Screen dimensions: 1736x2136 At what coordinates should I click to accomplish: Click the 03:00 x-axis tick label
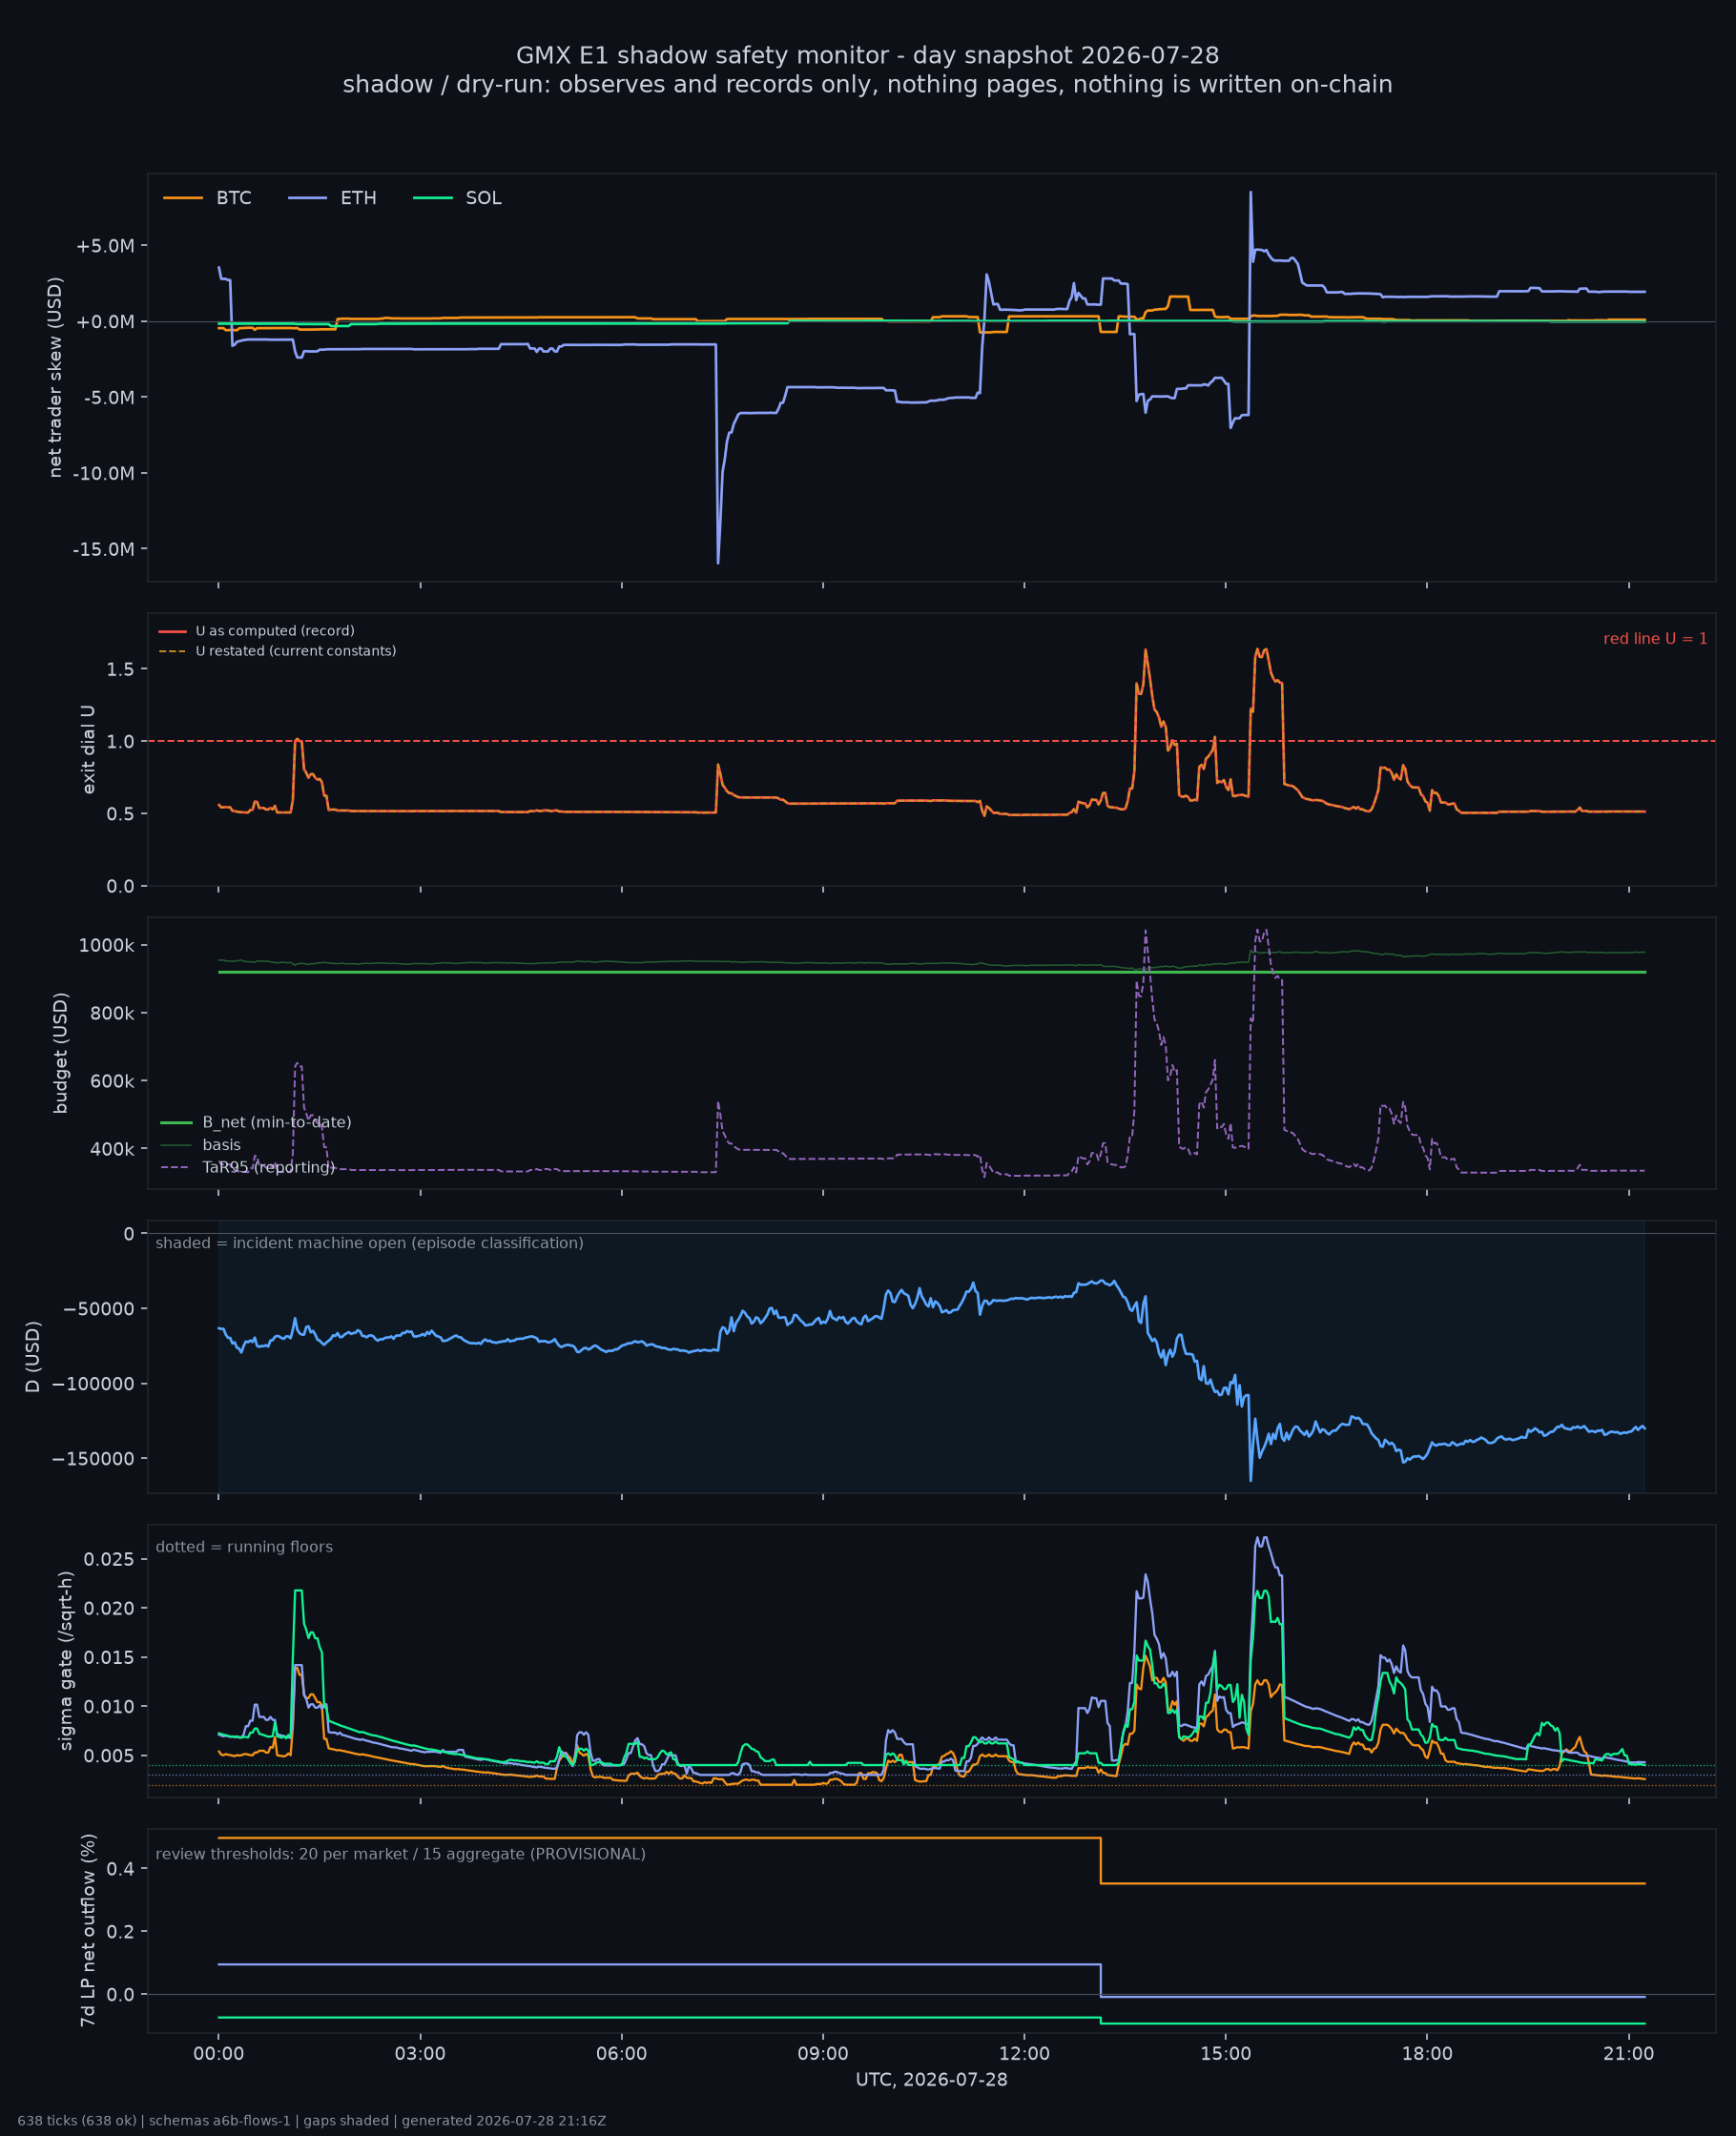coord(420,2054)
